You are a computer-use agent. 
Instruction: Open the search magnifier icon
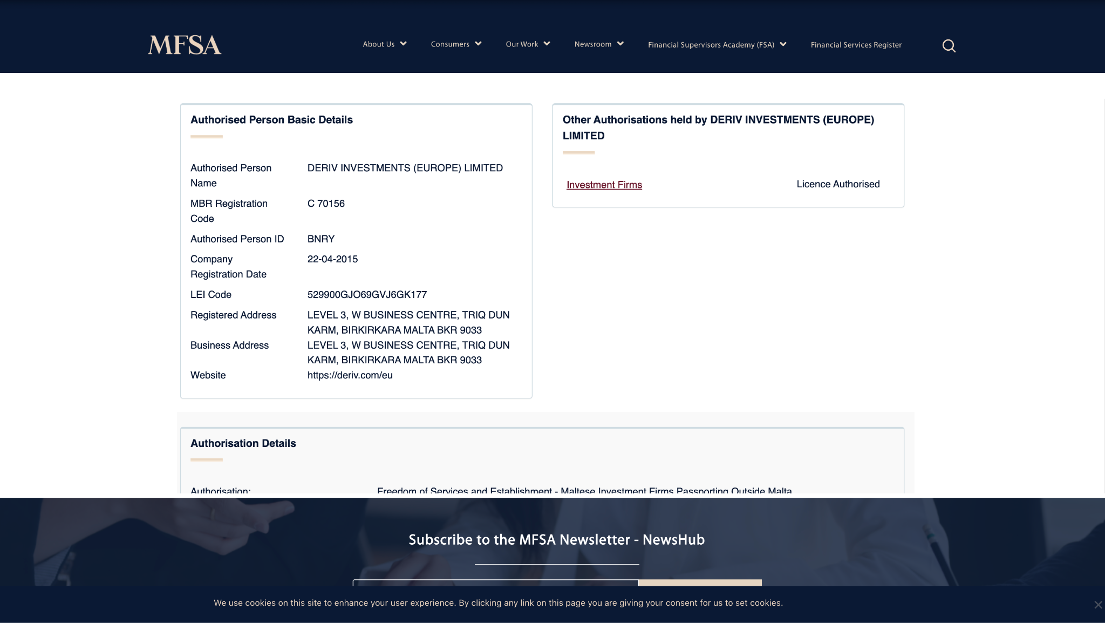pyautogui.click(x=949, y=46)
